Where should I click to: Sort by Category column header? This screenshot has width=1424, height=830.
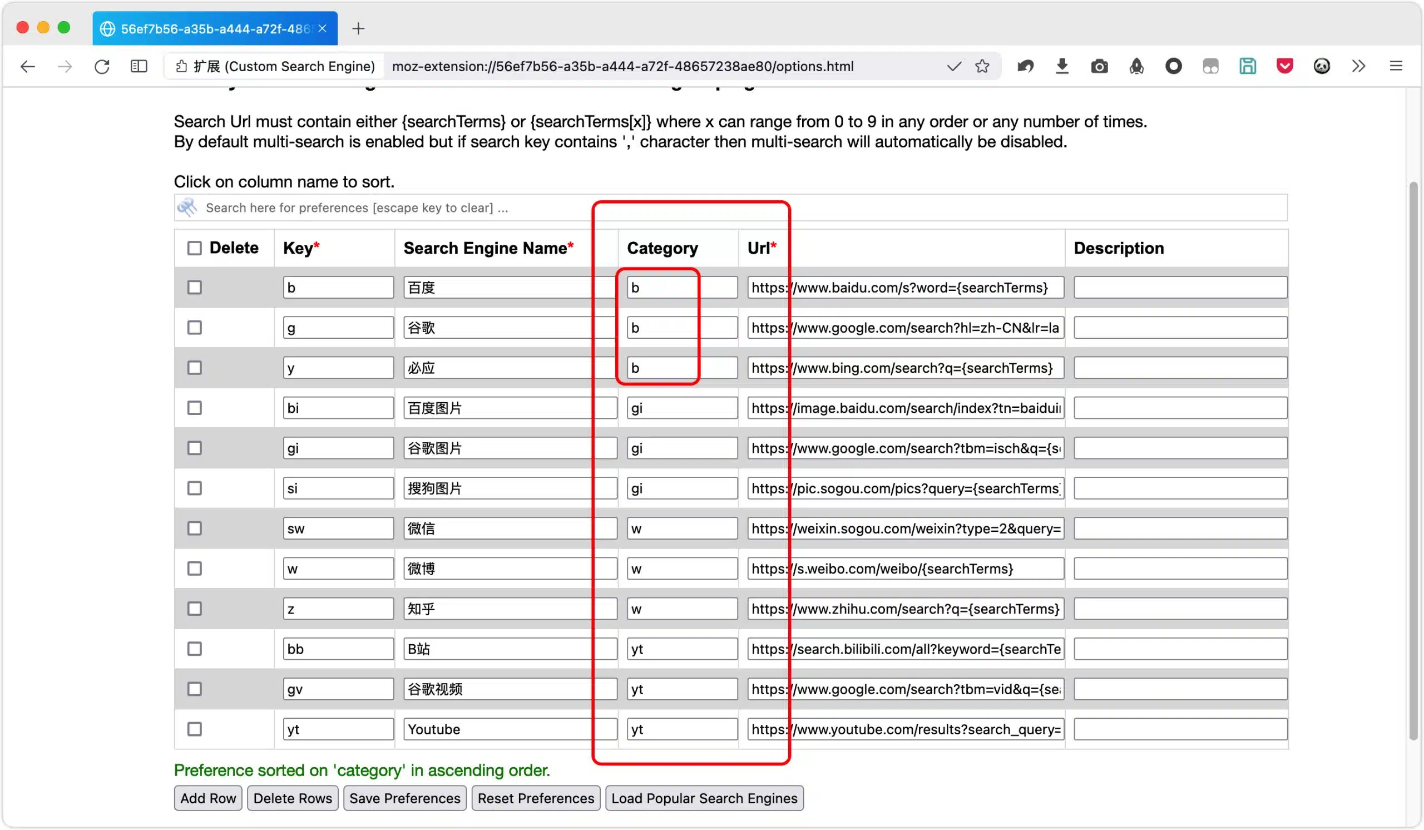(x=662, y=249)
